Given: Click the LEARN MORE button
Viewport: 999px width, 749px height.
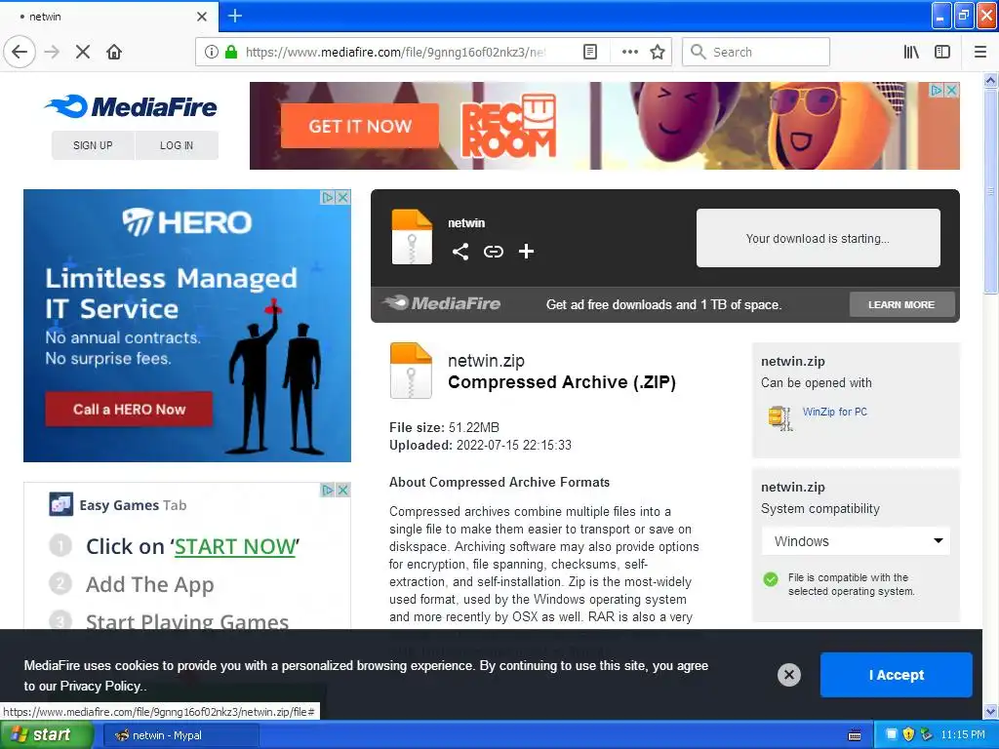Looking at the screenshot, I should pyautogui.click(x=901, y=304).
